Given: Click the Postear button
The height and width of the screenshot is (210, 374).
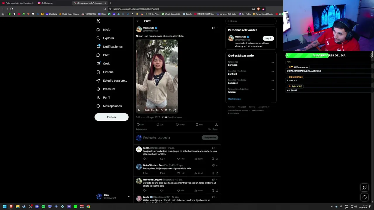Looking at the screenshot, I should coord(111,117).
